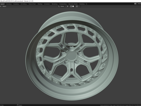Open the snapping options dropdown
Image resolution: width=141 pixels, height=106 pixels.
click(74, 6)
